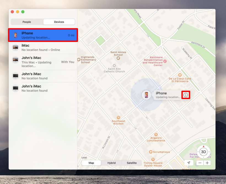Click the De La Coeur Café marker
The image size is (226, 184).
pyautogui.click(x=180, y=75)
